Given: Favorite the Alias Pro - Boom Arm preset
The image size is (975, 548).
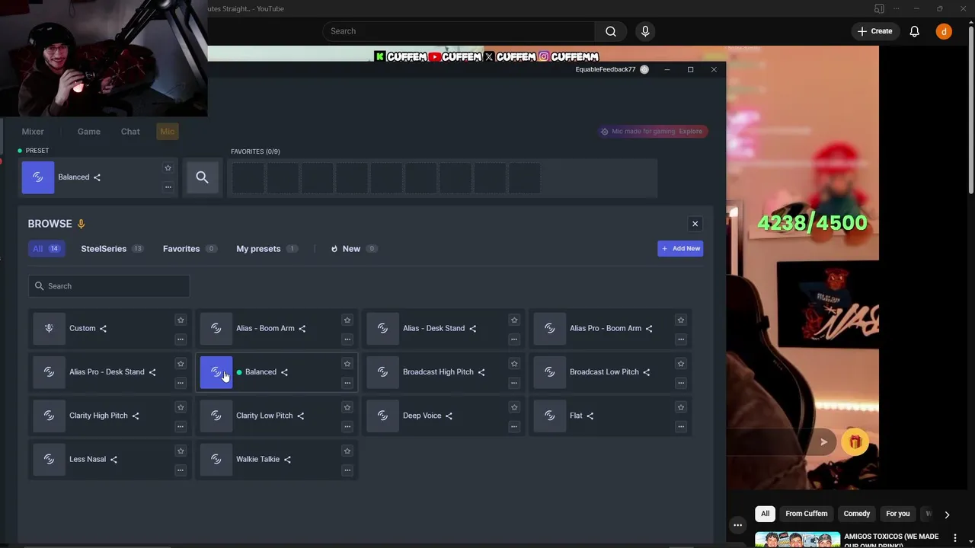Looking at the screenshot, I should pos(681,320).
